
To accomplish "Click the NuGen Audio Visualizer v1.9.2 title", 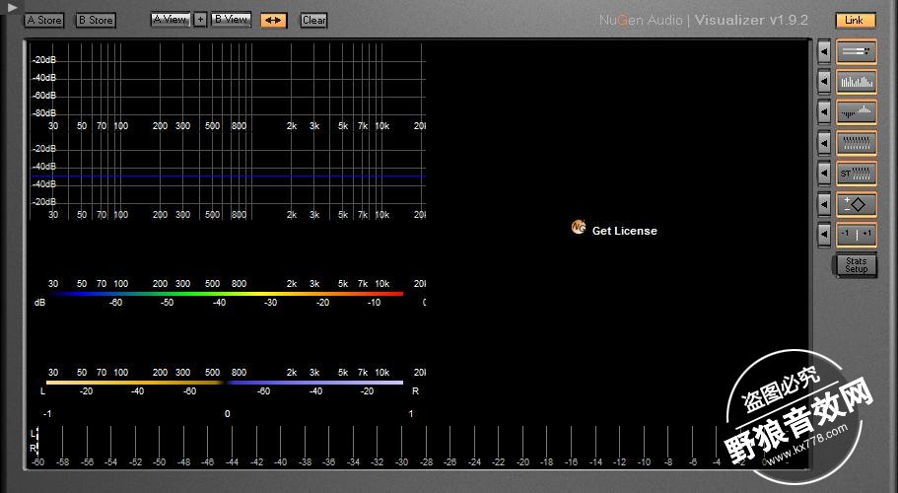I will 703,20.
